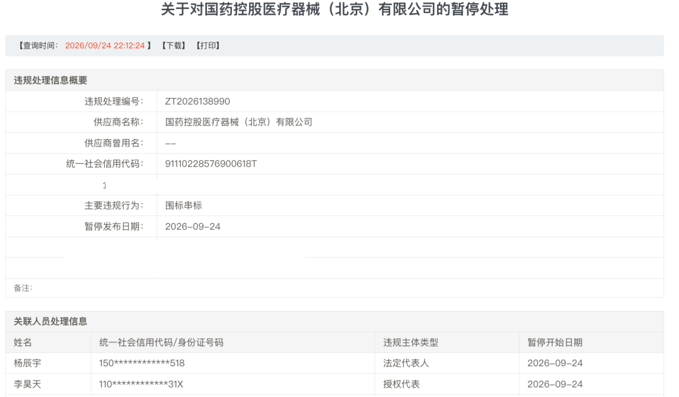Viewport: 679px width, 397px height.
Task: Click the 违规处理信息概要 section header
Action: (x=51, y=80)
